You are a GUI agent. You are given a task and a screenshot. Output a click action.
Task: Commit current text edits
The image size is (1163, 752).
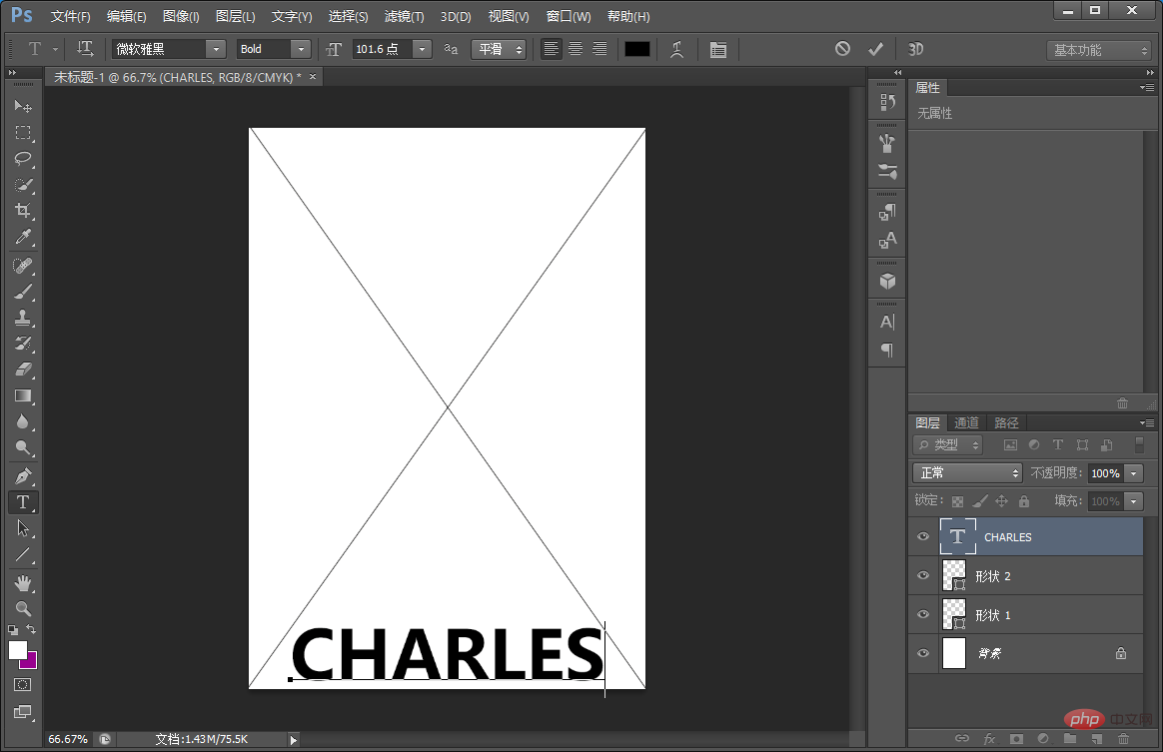(876, 49)
